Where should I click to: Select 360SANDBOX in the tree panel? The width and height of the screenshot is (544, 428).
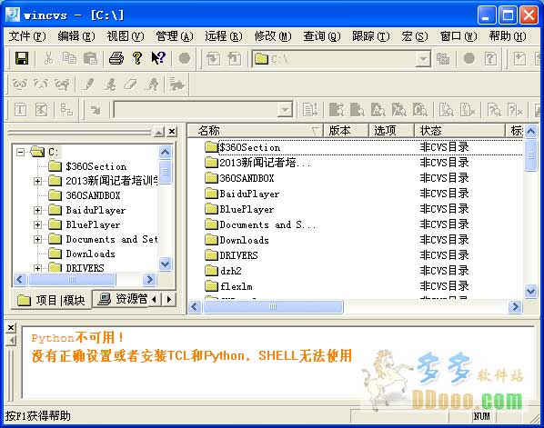[x=93, y=195]
